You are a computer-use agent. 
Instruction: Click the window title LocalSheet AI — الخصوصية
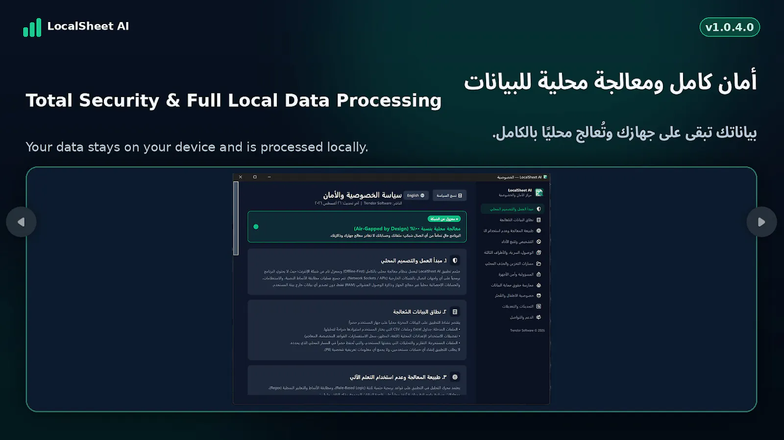519,177
